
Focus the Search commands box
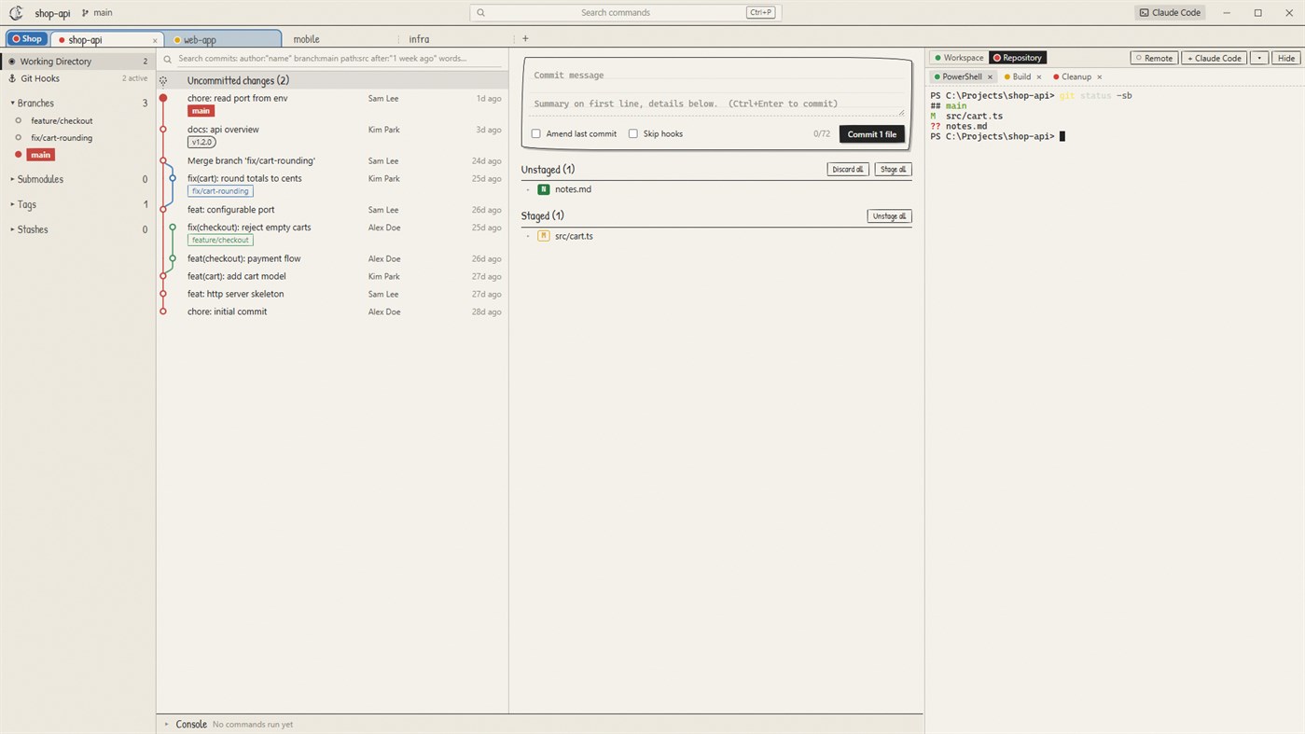pos(626,13)
